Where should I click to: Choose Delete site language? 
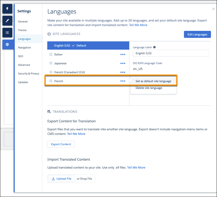point(149,88)
